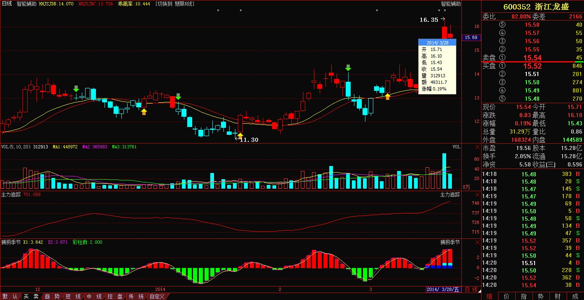Screen dimensions: 584x300
Task: Click the MA3:313761 volume readout
Action: tap(124, 147)
